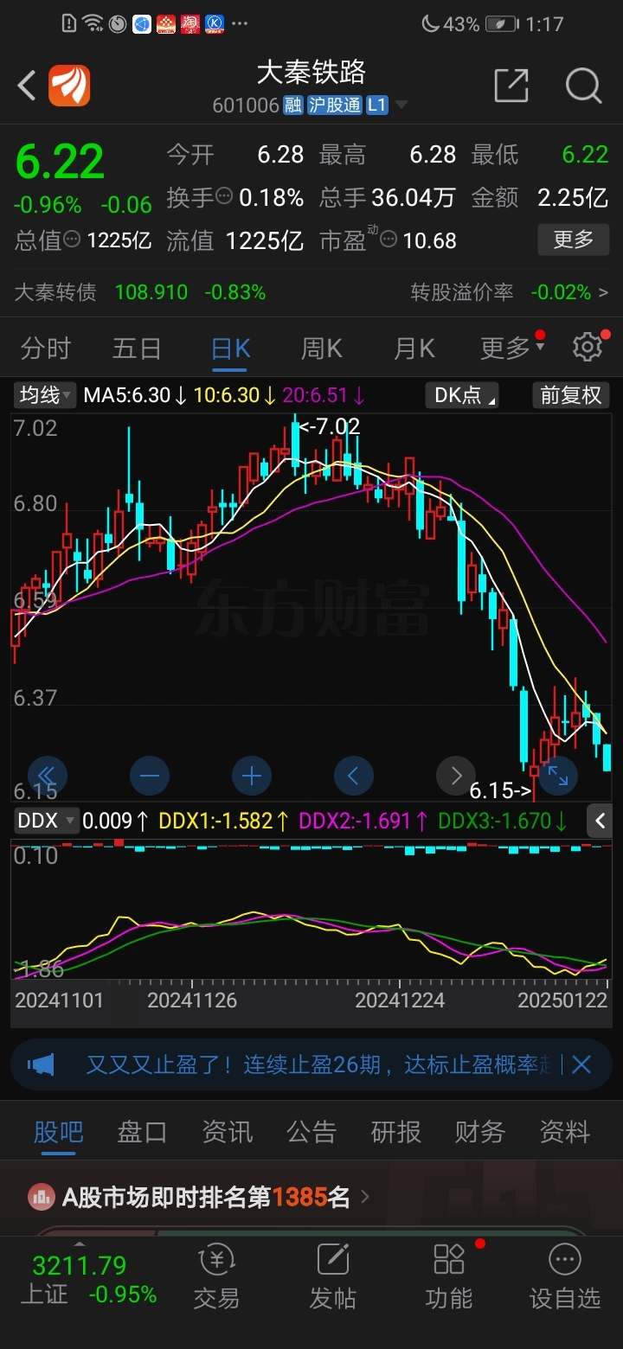Image resolution: width=623 pixels, height=1349 pixels.
Task: Move chart left with left chevron
Action: point(353,776)
